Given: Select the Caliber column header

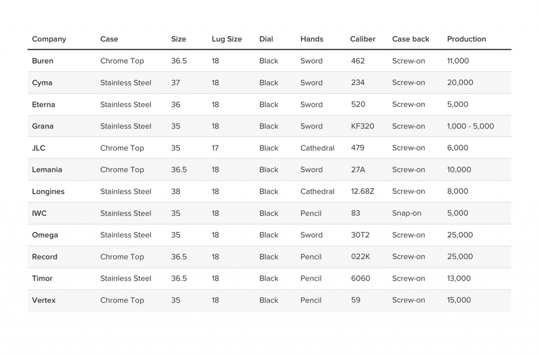Looking at the screenshot, I should coord(363,39).
